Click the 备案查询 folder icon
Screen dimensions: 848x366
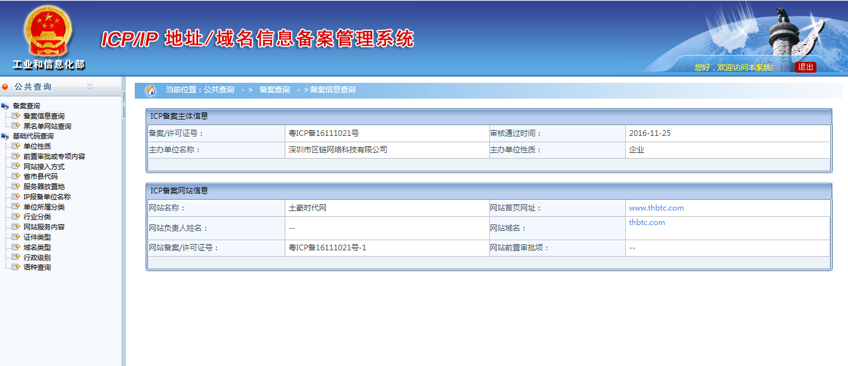[6, 106]
